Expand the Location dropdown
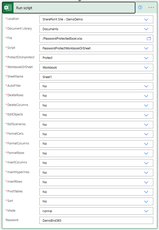Viewport: 159px width, 230px height. [96, 19]
